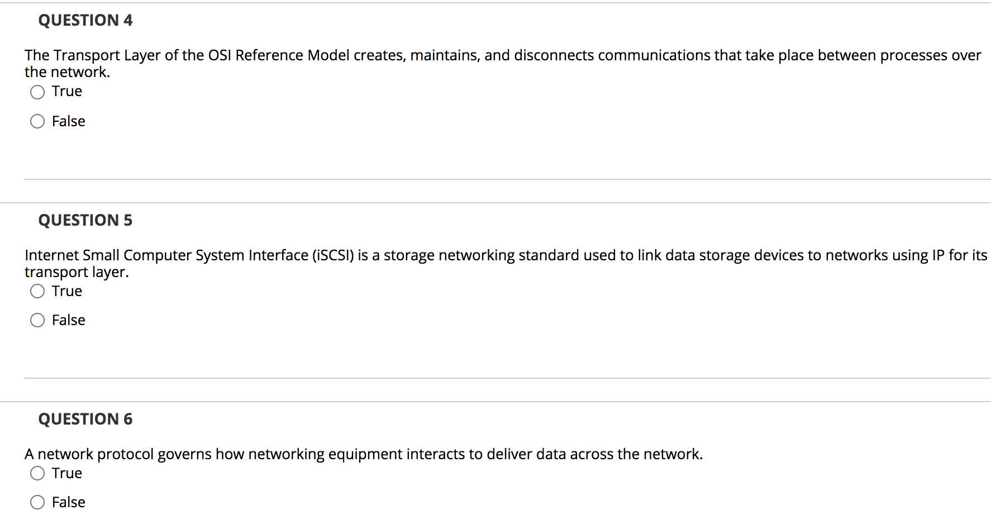This screenshot has height=524, width=991.
Task: Click the "False" label under Question 5
Action: [69, 320]
